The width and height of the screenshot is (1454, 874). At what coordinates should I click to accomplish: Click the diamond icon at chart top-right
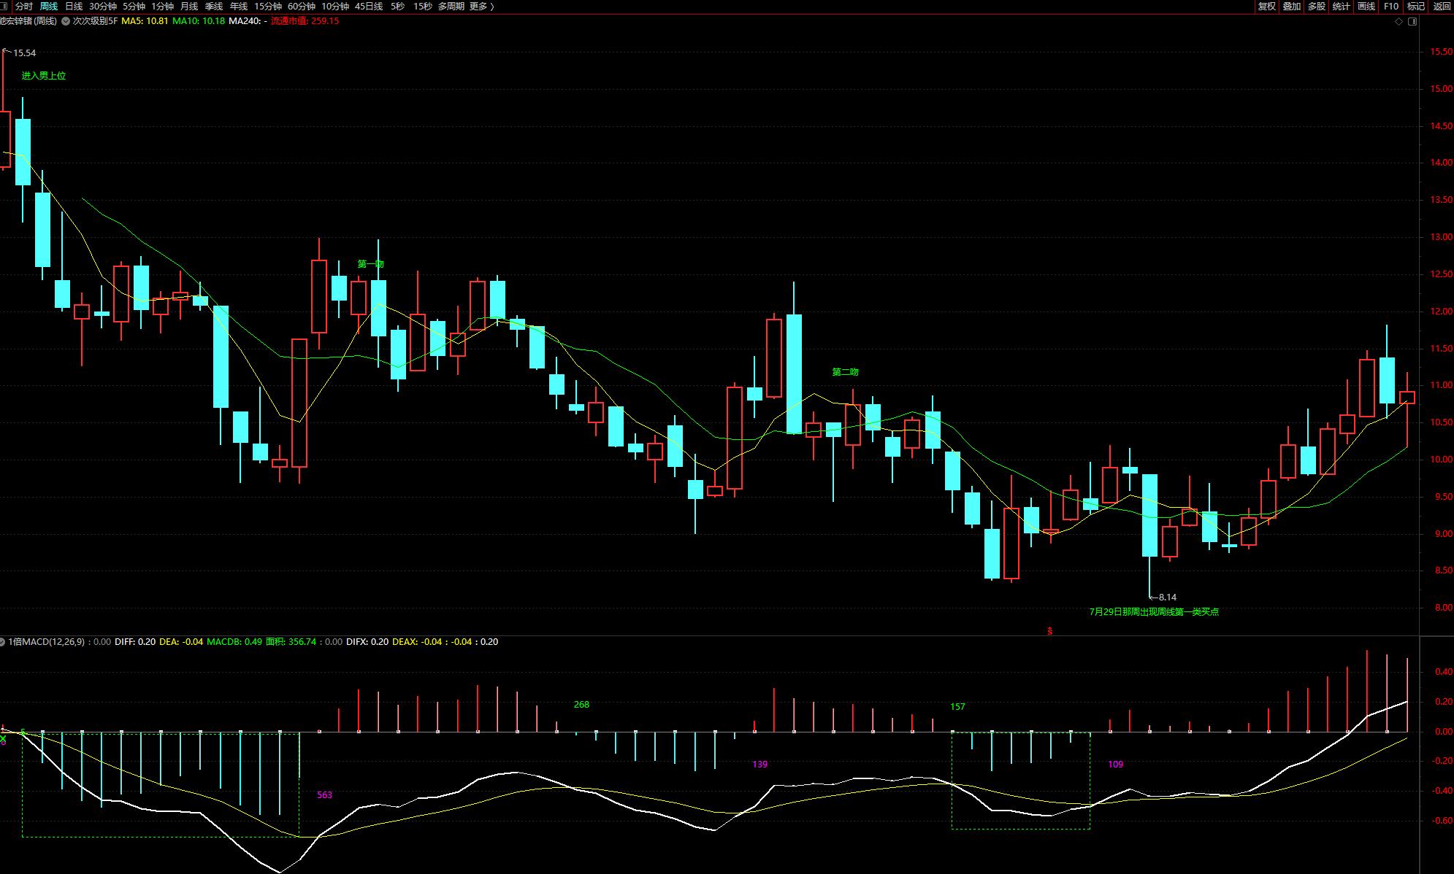(x=1398, y=22)
